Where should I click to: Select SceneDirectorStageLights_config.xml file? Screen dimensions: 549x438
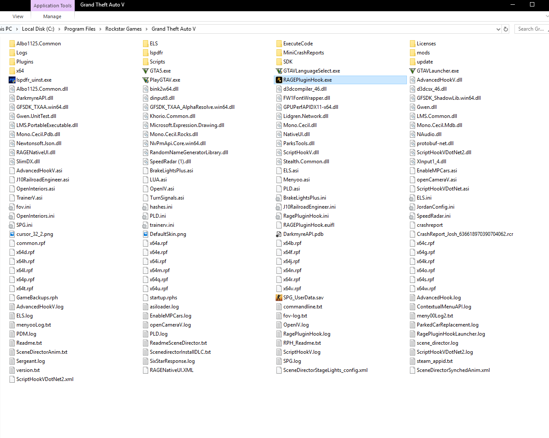pyautogui.click(x=325, y=370)
